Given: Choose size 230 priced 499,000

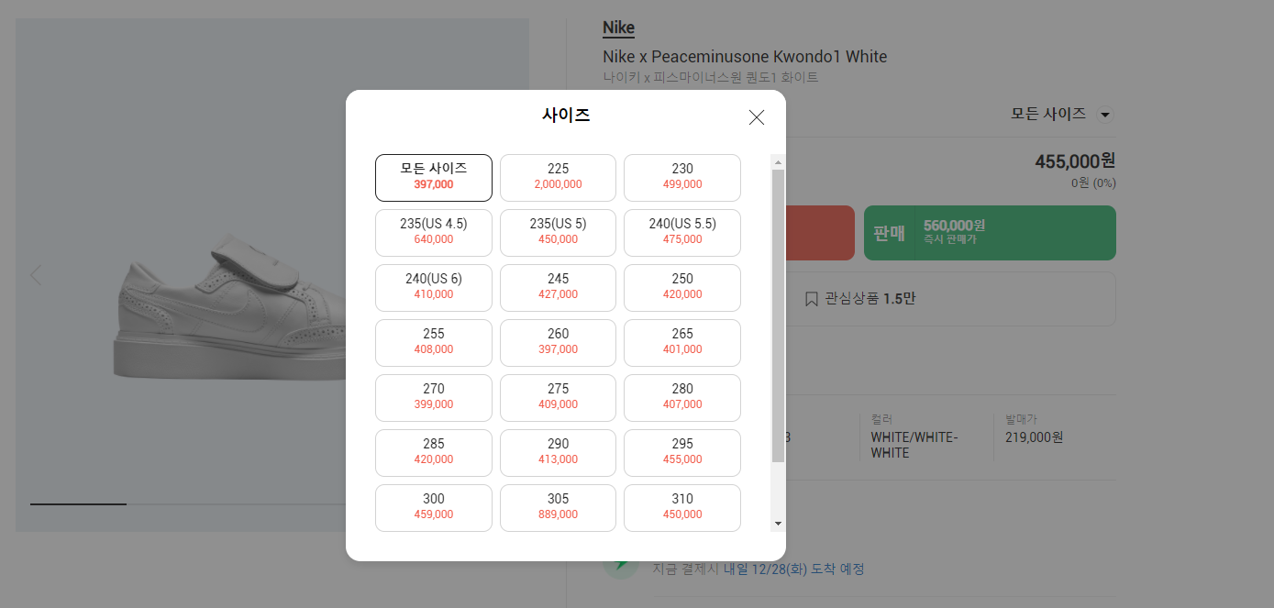Looking at the screenshot, I should [682, 178].
